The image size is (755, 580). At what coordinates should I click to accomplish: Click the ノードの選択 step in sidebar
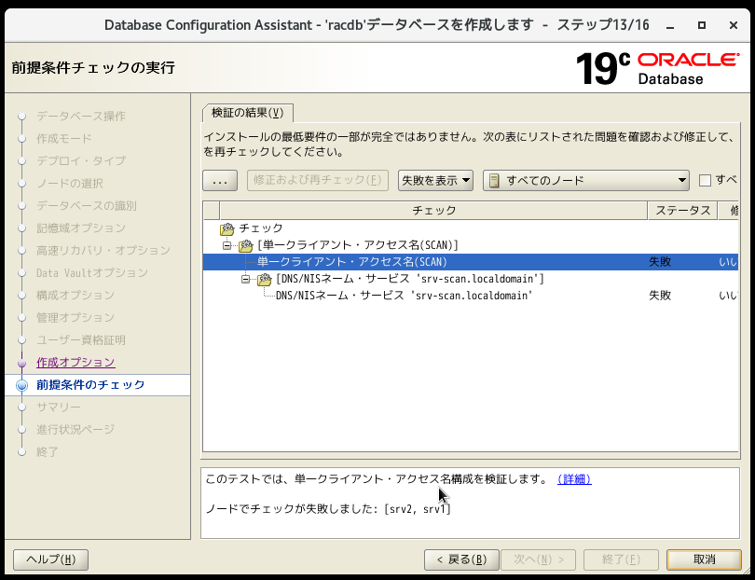pyautogui.click(x=70, y=184)
